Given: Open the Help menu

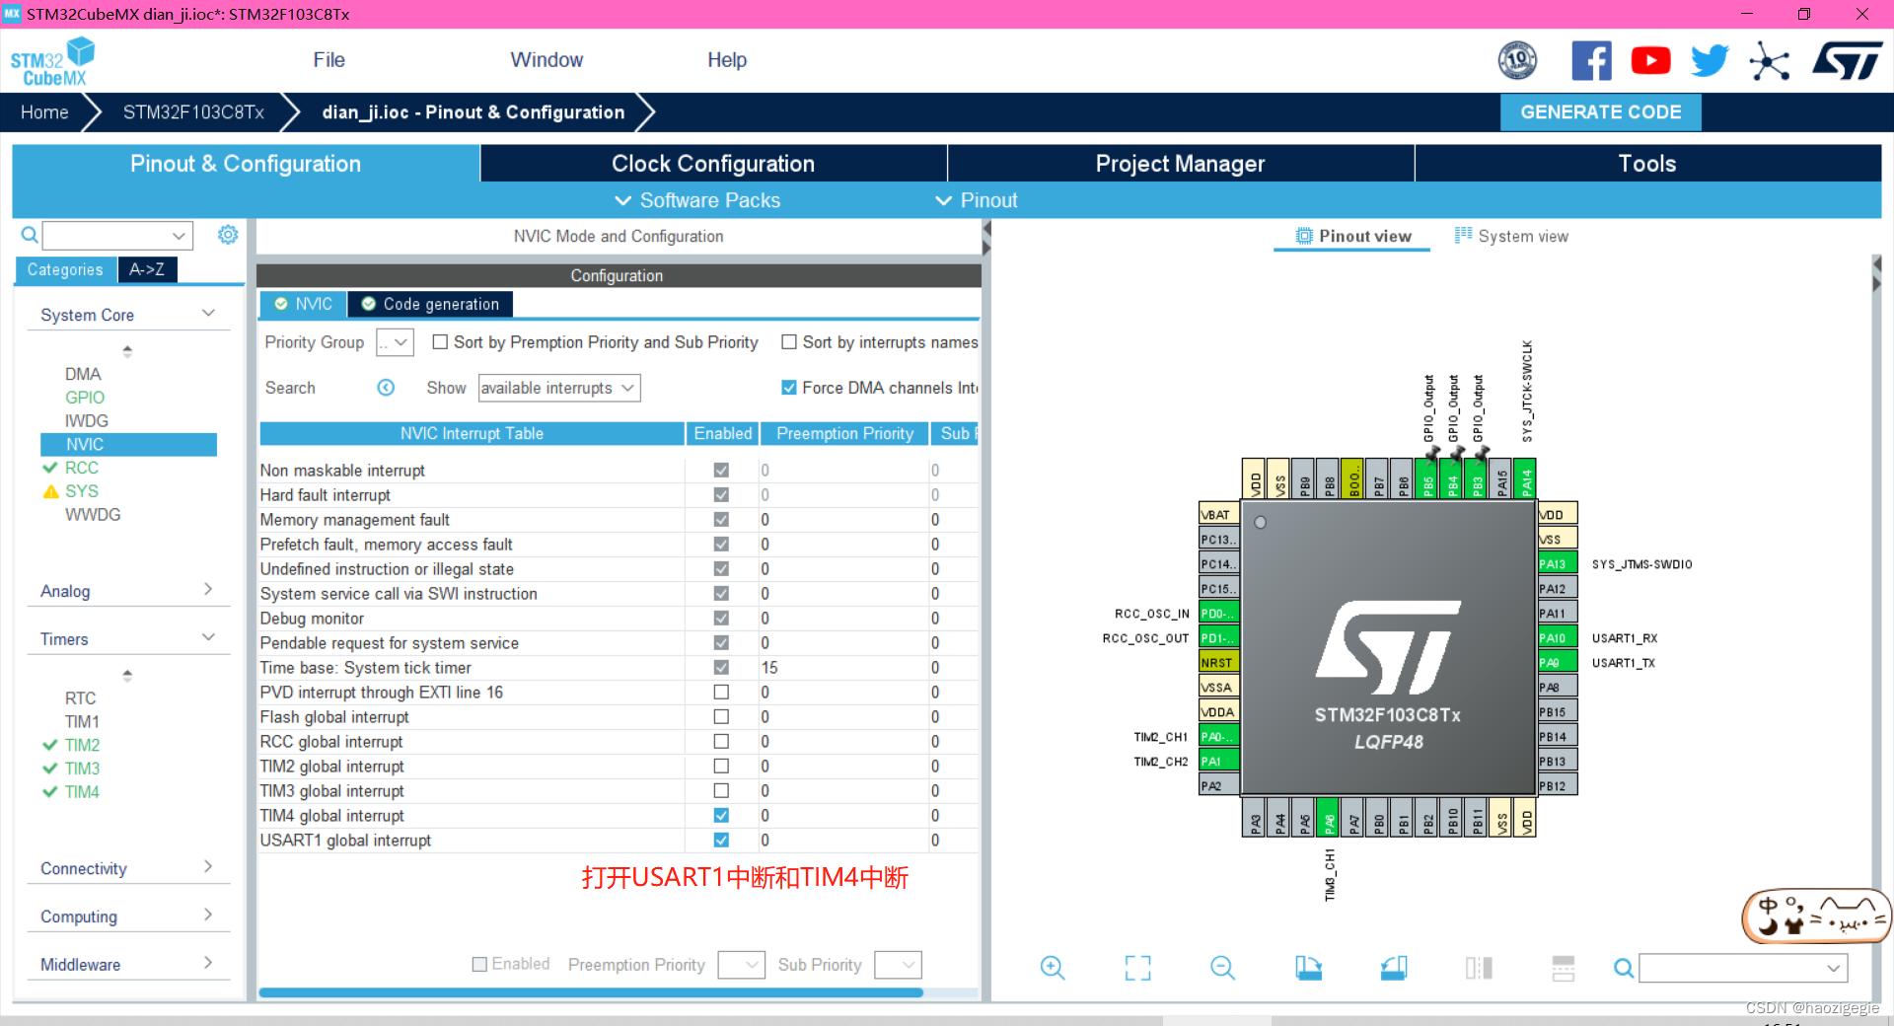Looking at the screenshot, I should coord(727,60).
